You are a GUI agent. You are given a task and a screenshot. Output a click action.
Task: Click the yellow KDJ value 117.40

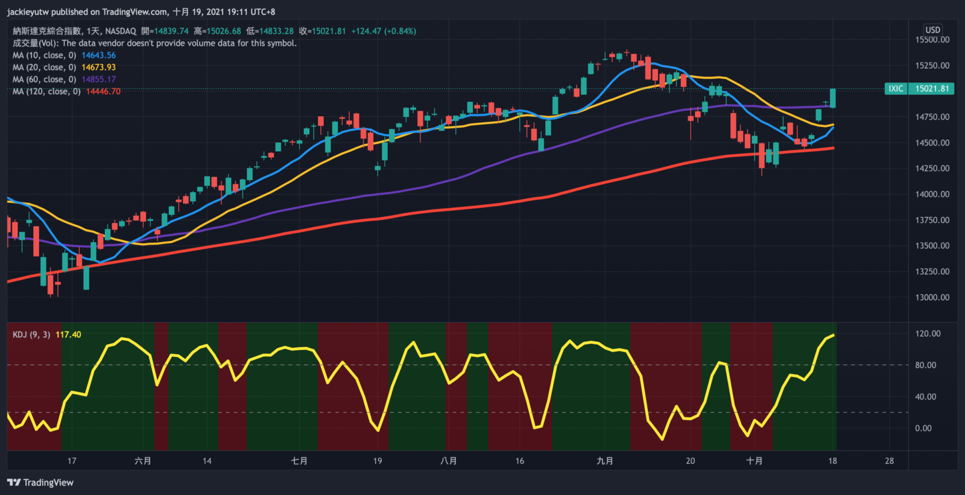point(68,335)
